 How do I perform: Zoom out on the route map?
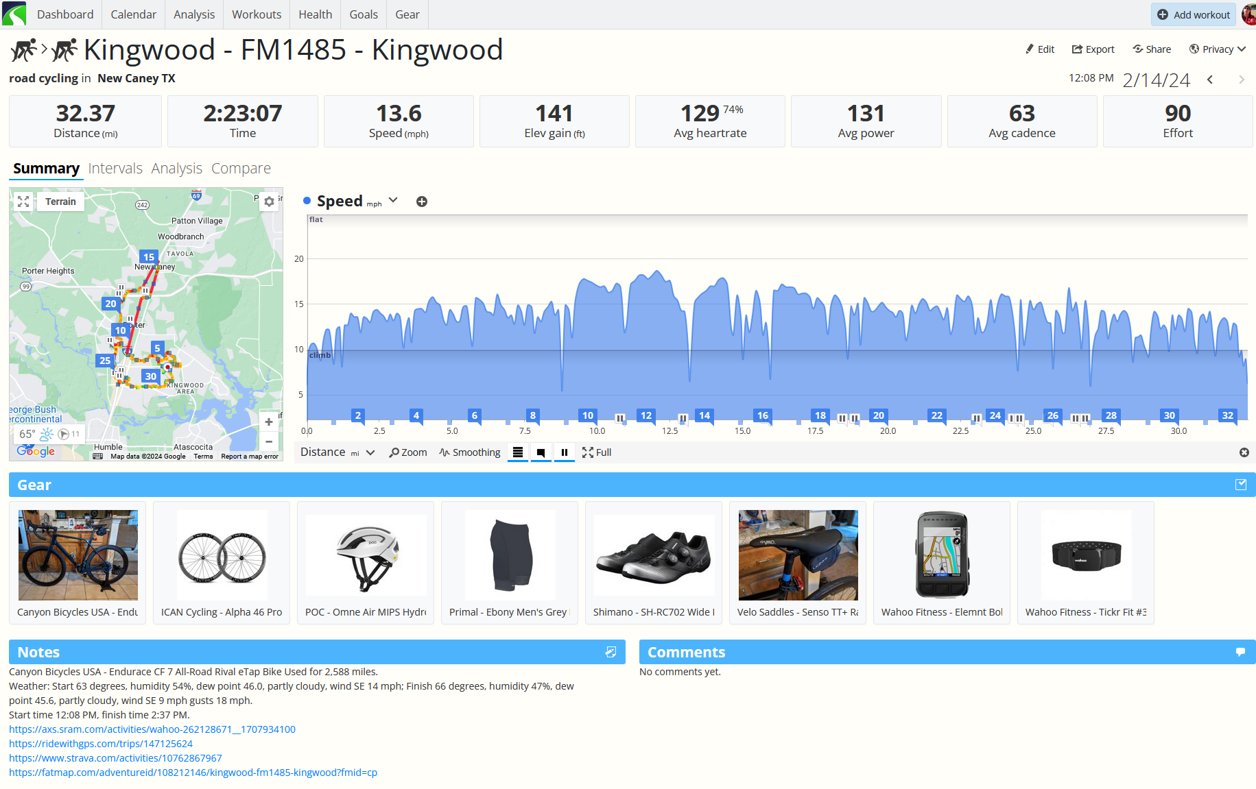pyautogui.click(x=269, y=442)
